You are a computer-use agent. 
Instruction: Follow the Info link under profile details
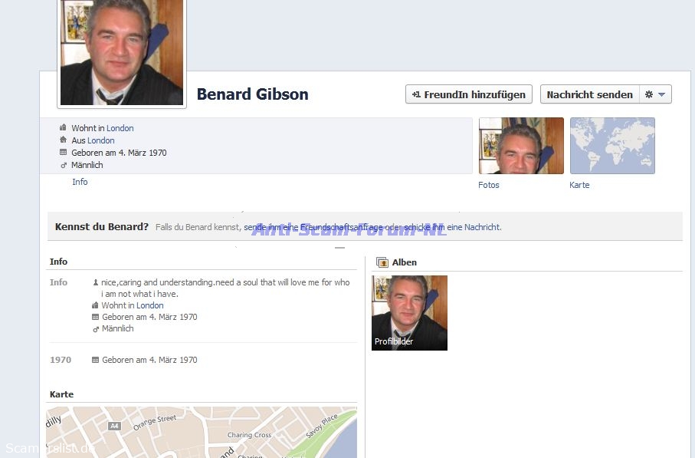coord(80,182)
